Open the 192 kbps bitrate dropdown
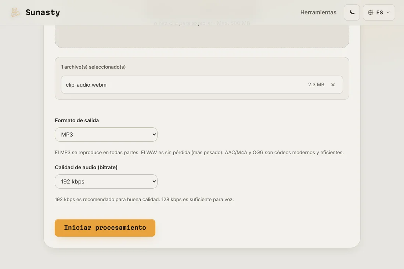The image size is (404, 269). (106, 182)
